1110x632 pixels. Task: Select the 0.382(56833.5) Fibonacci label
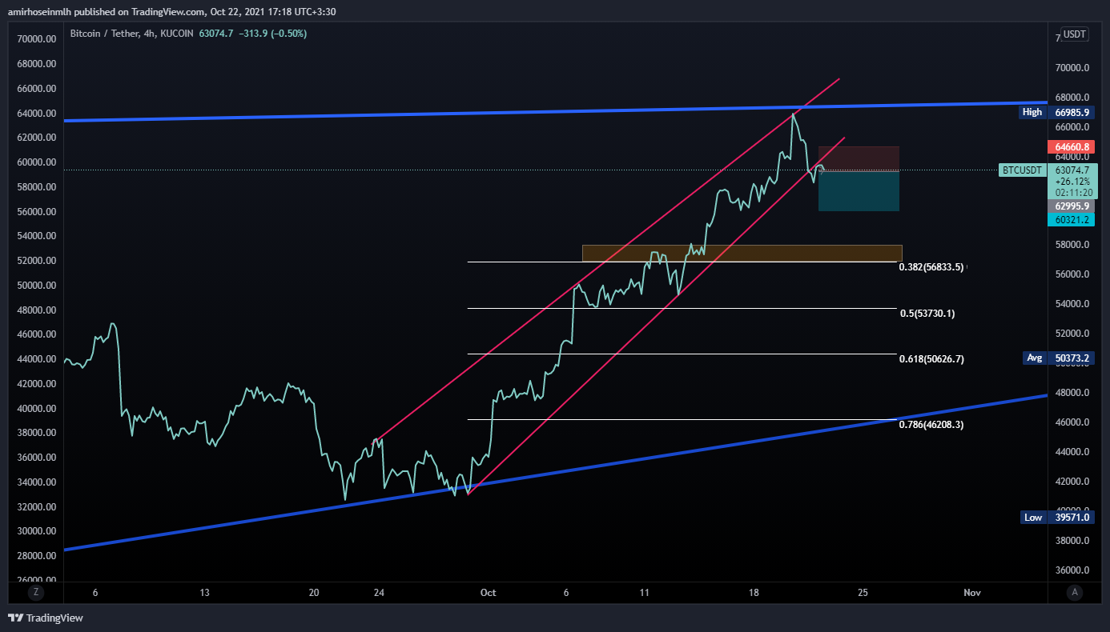pyautogui.click(x=931, y=267)
